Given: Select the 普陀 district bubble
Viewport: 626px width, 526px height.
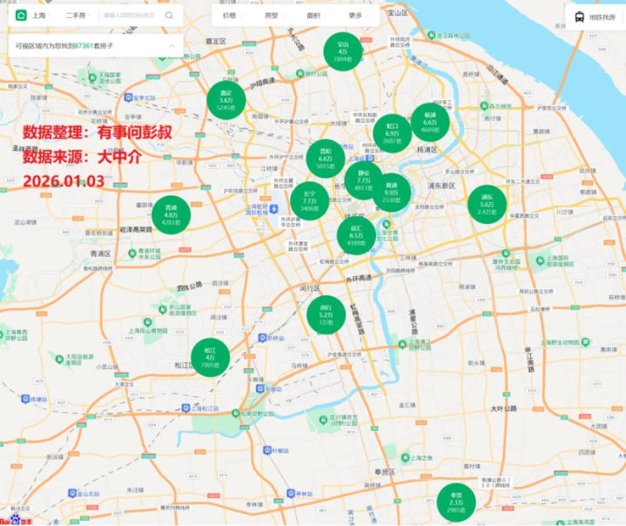Looking at the screenshot, I should [x=326, y=158].
